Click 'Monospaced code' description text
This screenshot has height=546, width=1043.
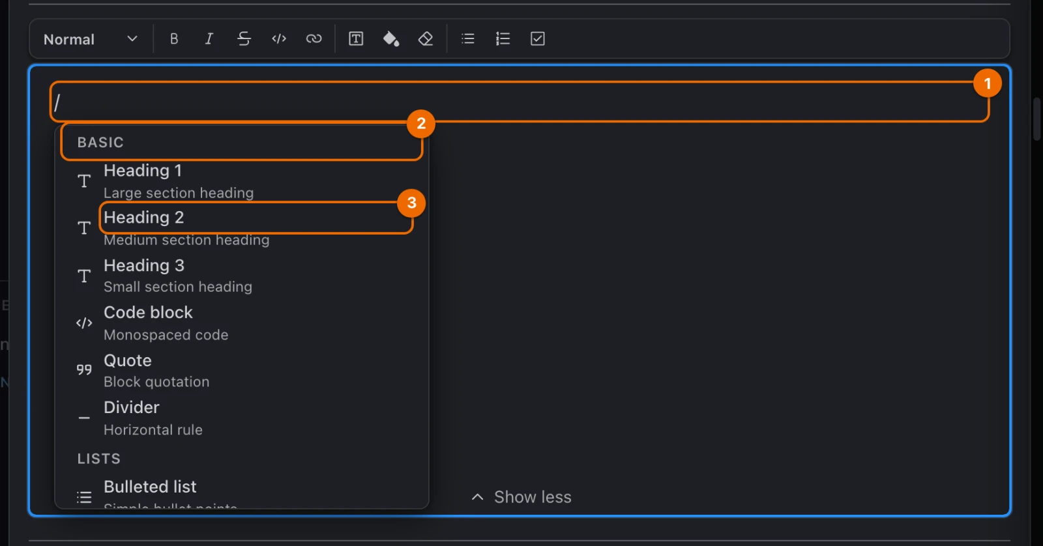point(166,335)
